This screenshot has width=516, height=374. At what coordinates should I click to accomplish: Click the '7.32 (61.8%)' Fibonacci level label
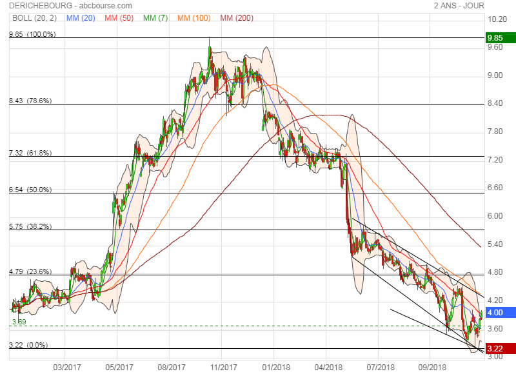pyautogui.click(x=30, y=153)
